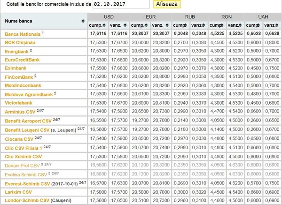Select Victoriabank RUB cump. value 0,2940
This screenshot has width=282, height=205.
pyautogui.click(x=181, y=103)
